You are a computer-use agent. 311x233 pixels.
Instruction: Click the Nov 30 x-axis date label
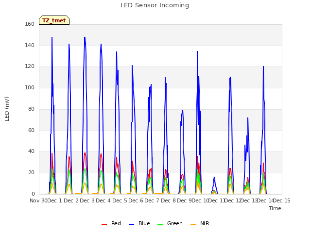tap(38, 200)
